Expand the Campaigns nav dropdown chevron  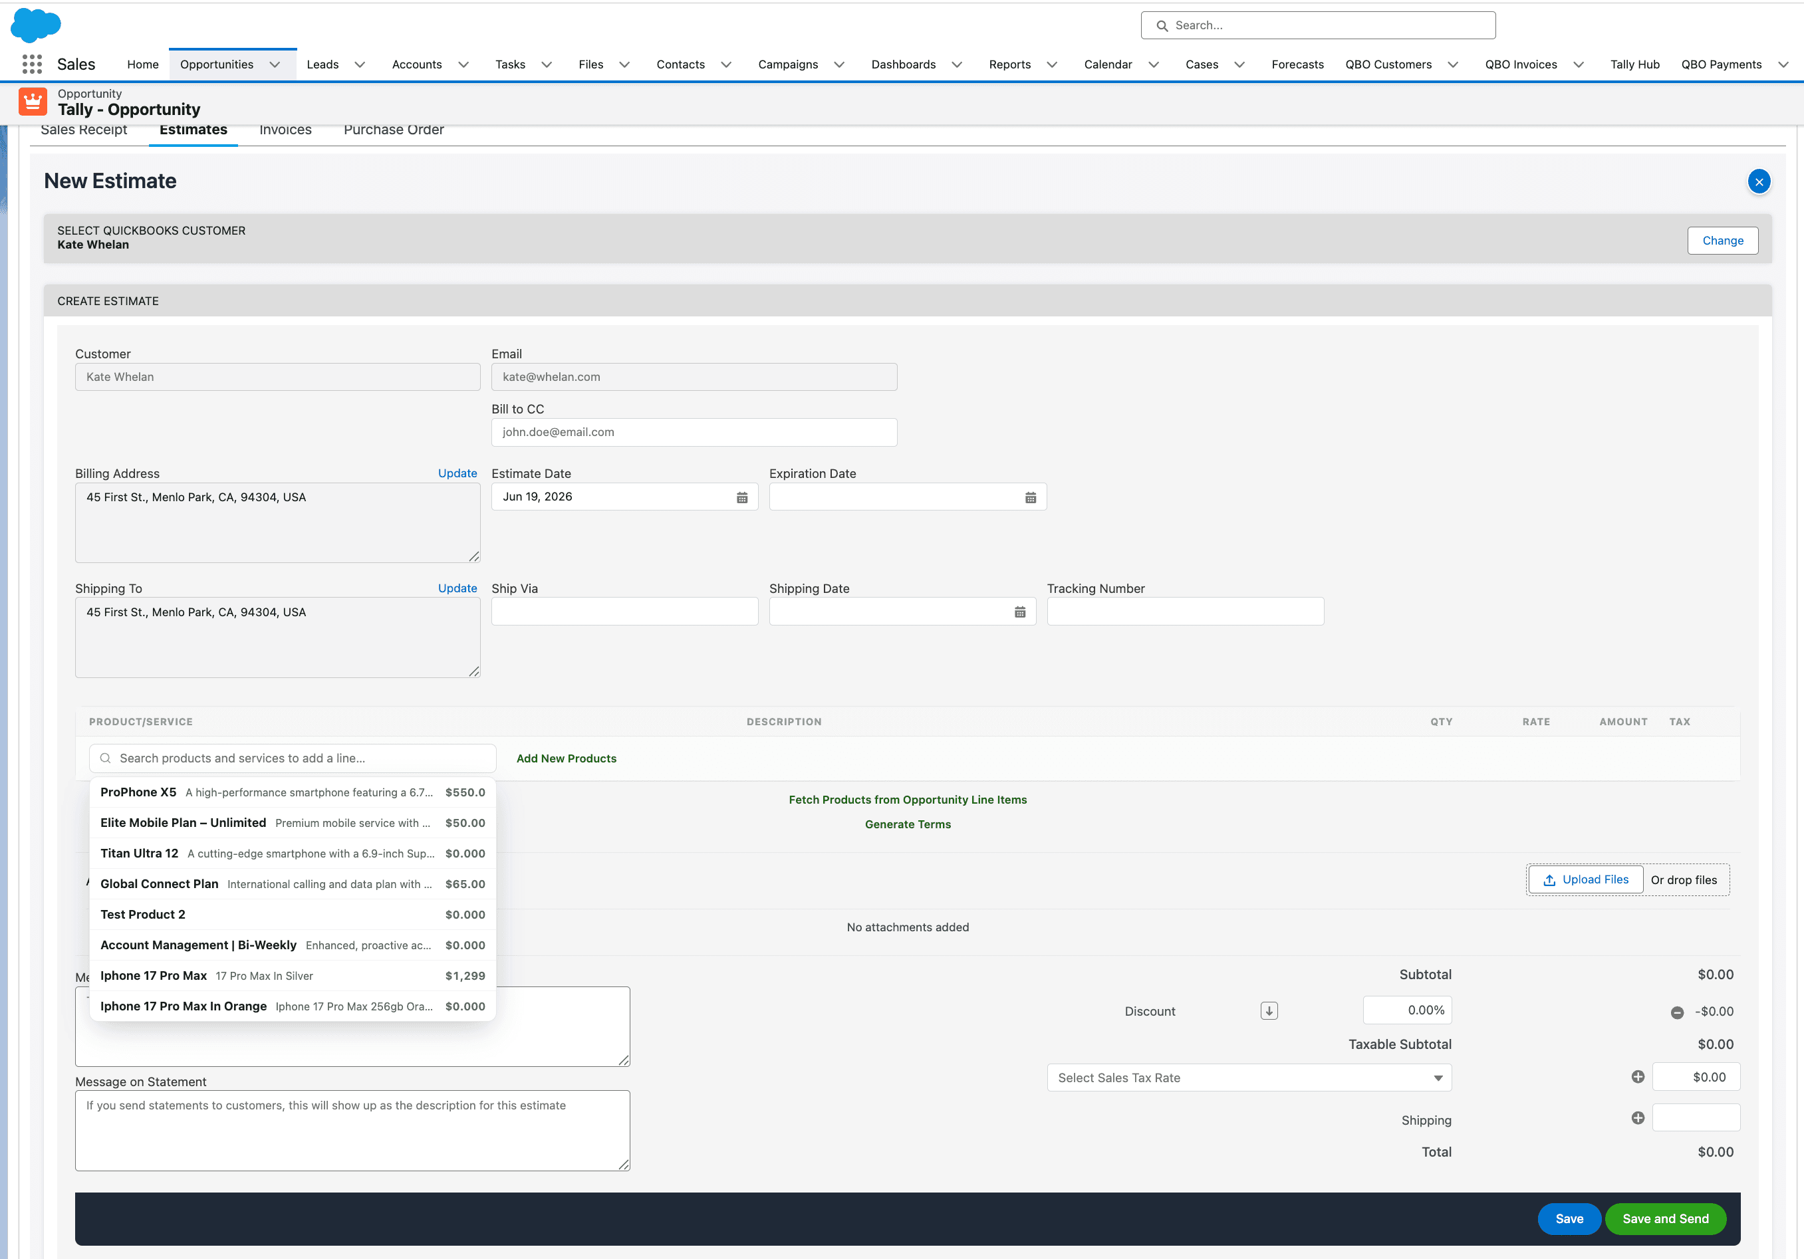click(839, 64)
